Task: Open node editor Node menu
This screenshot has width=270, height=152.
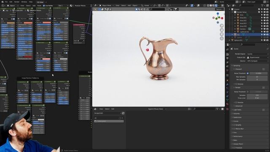Action: pos(39,5)
